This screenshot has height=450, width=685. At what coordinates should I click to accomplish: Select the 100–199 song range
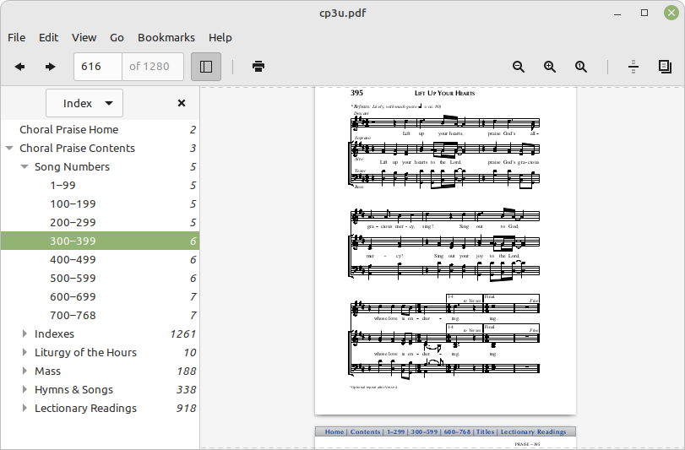tap(100, 203)
